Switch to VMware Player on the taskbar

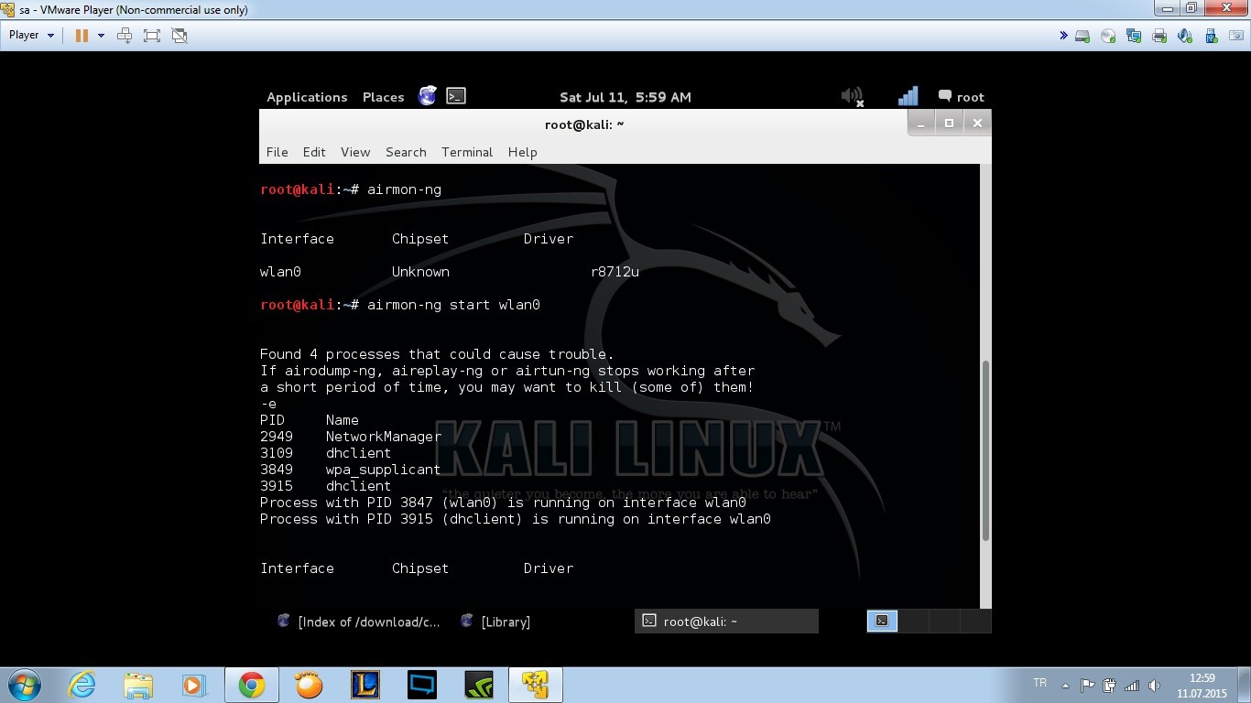point(536,685)
